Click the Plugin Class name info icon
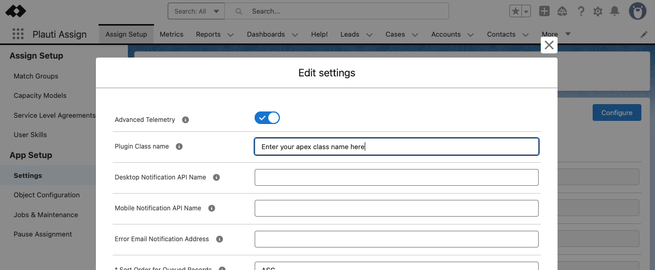Screen dimensions: 655x270 point(179,147)
